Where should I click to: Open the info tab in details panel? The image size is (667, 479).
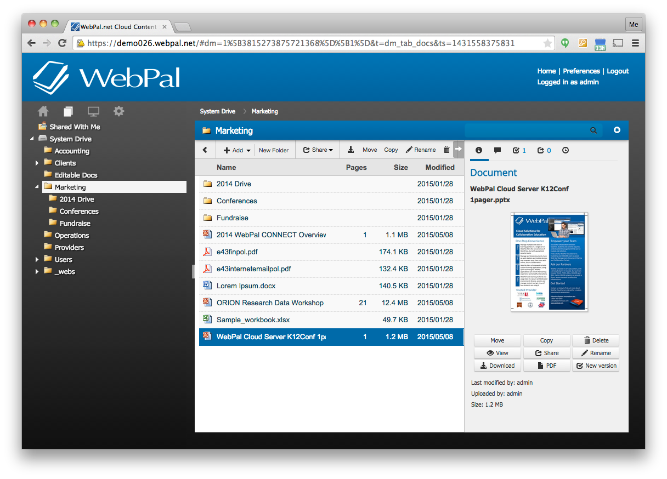479,150
